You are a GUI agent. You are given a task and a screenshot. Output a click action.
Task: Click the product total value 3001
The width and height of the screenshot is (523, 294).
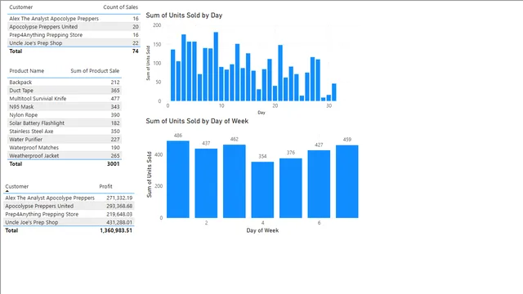pos(113,163)
